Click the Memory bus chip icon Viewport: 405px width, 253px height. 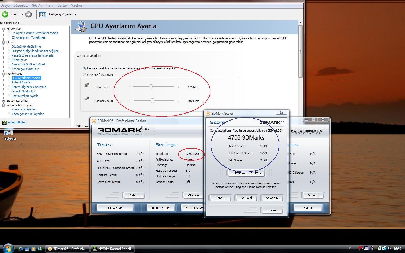[87, 99]
